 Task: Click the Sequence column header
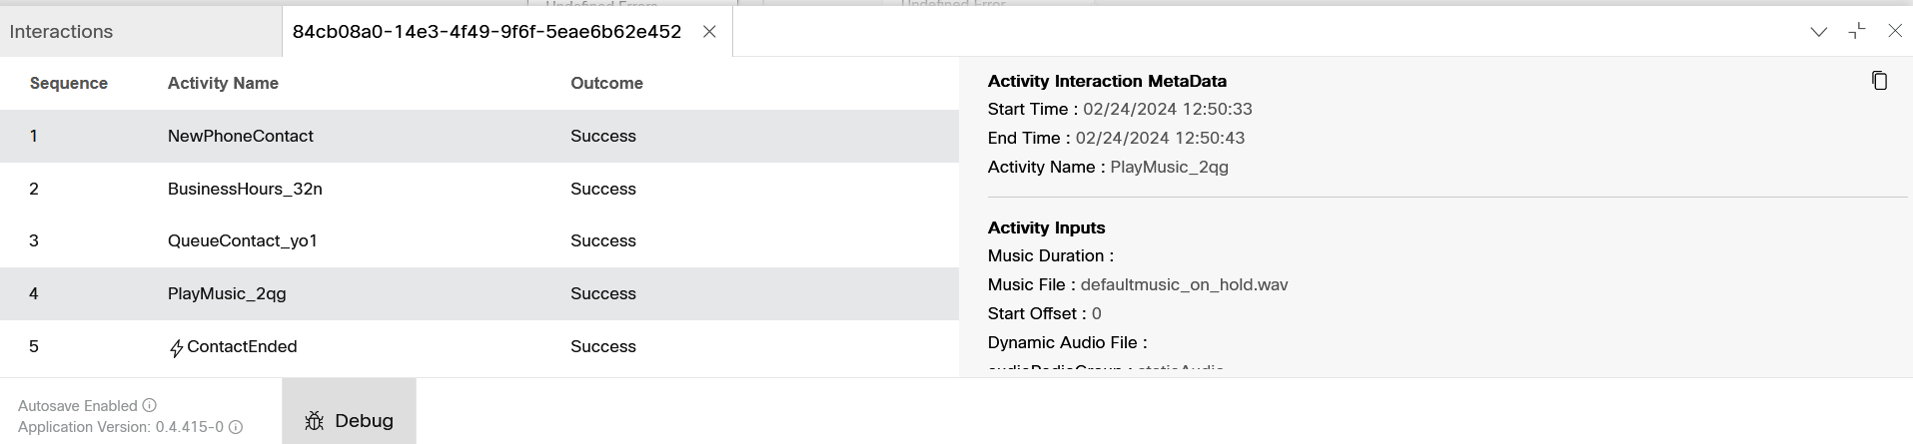69,83
